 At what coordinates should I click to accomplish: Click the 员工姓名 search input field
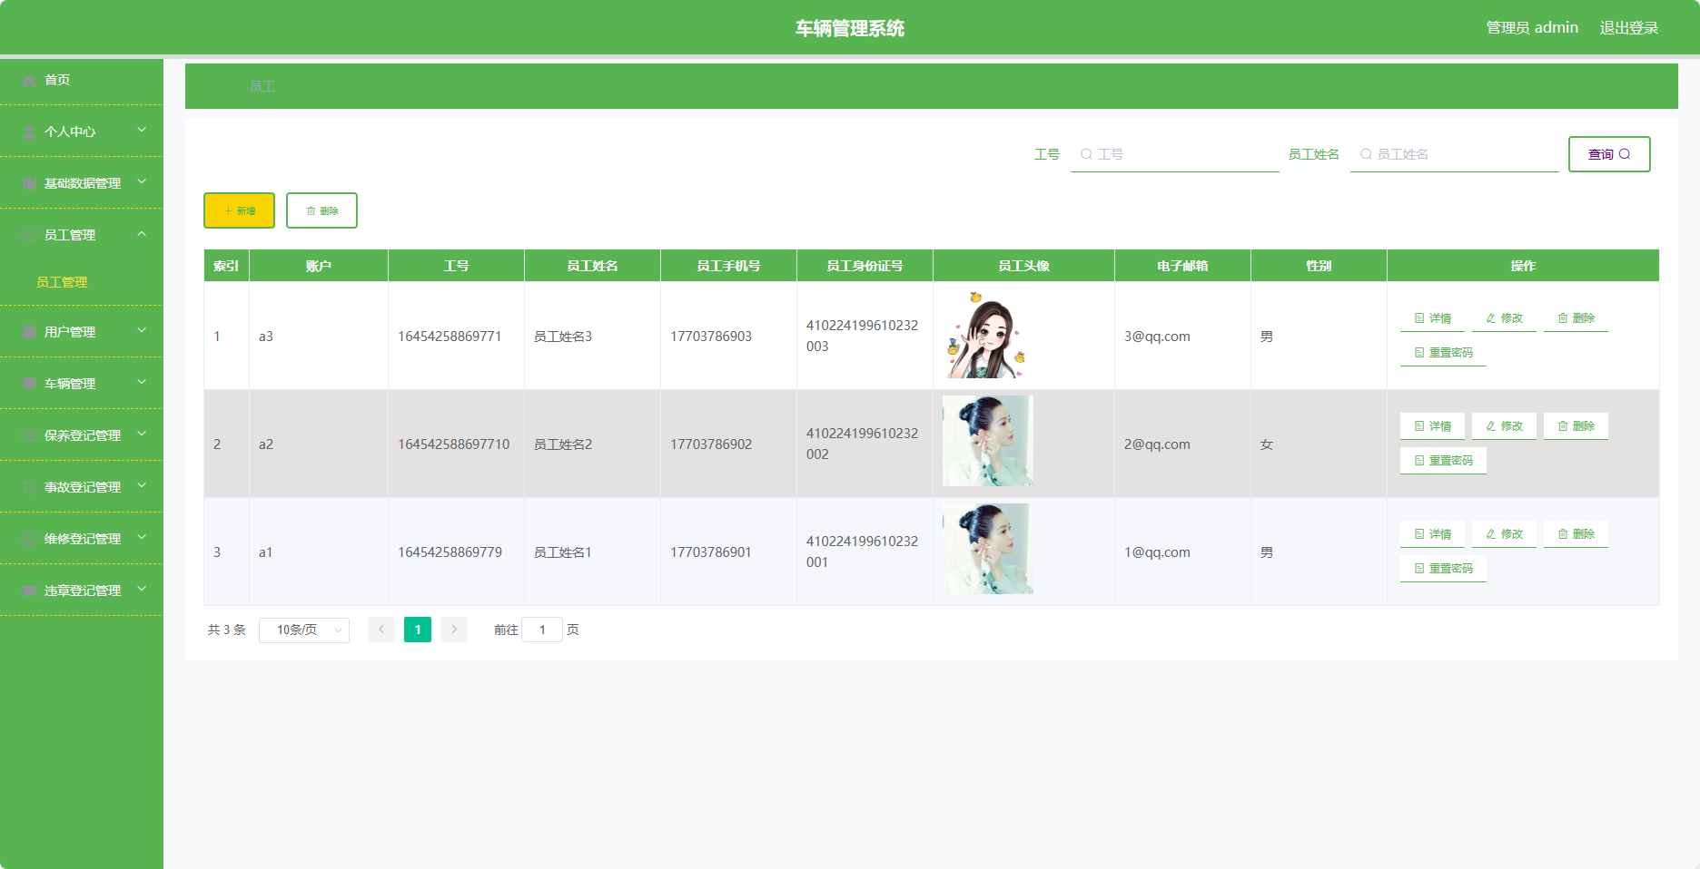[1454, 154]
